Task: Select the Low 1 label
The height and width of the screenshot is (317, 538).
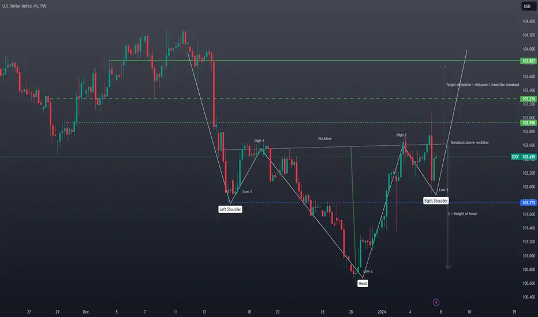Action: [x=247, y=191]
